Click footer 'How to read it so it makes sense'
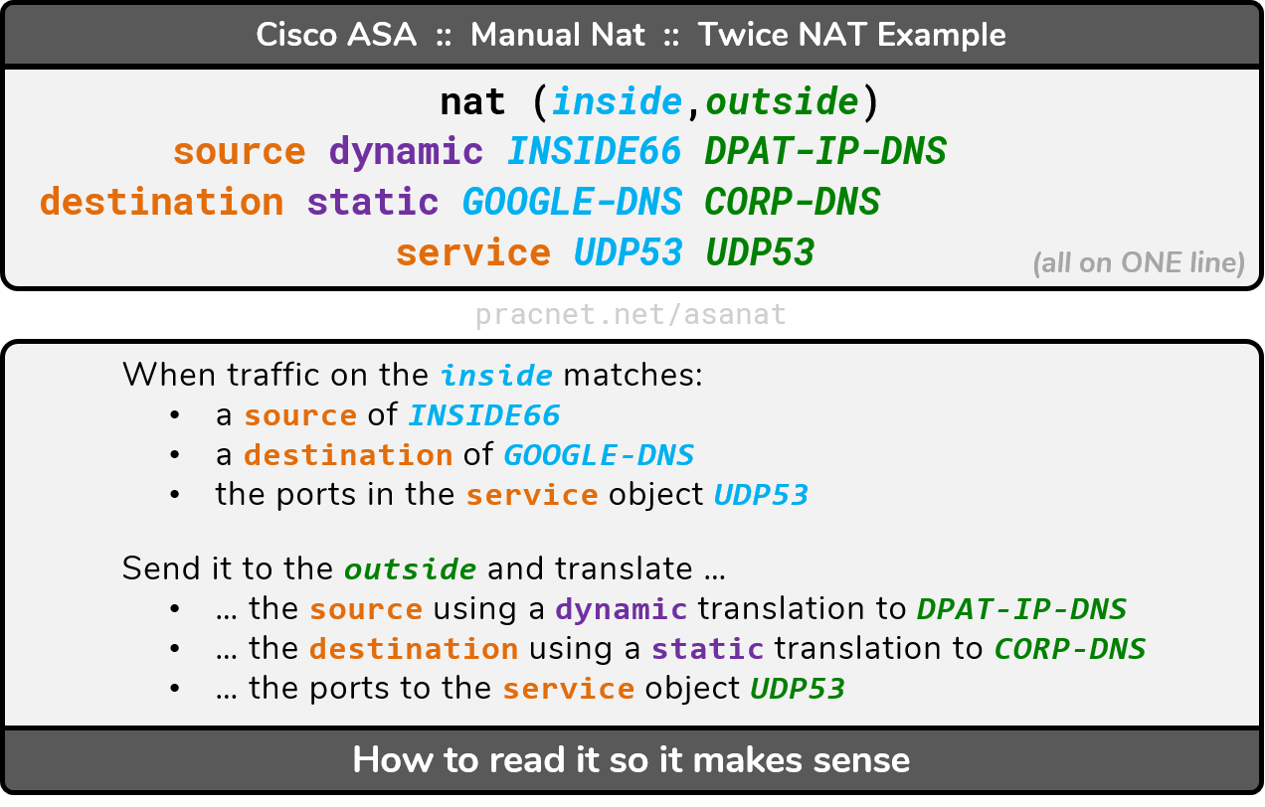The image size is (1265, 807). coord(632,760)
